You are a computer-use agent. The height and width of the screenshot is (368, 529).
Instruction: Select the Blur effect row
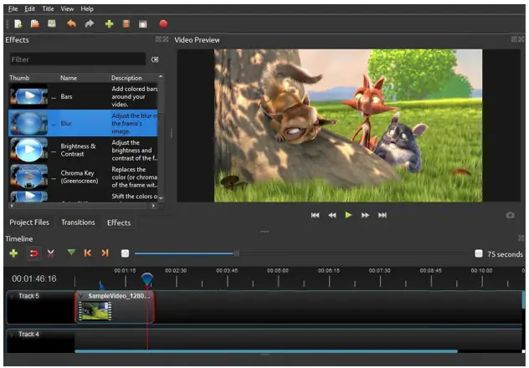[83, 123]
